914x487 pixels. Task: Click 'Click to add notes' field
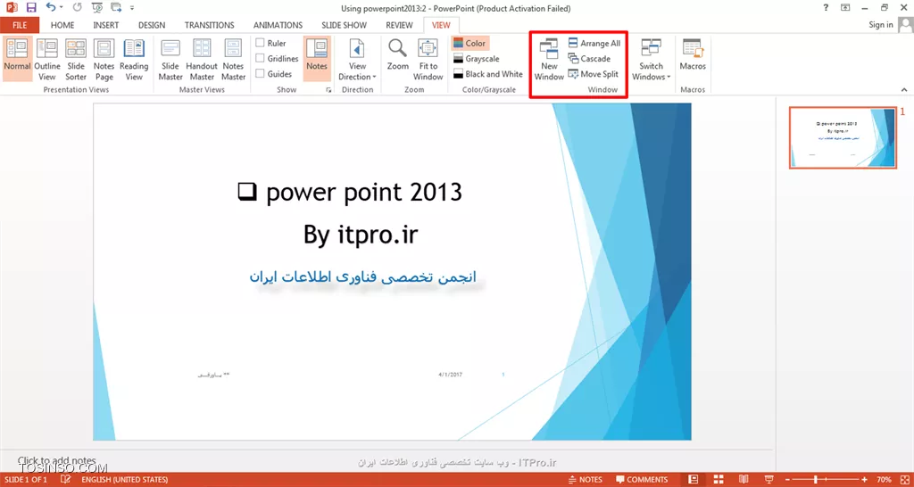56,460
